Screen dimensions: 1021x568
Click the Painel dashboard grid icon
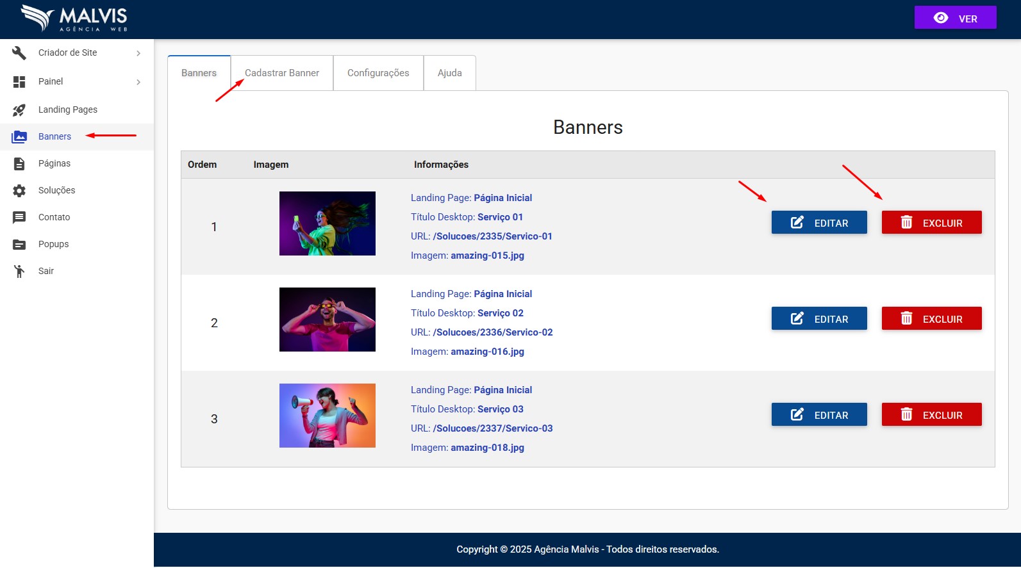[x=19, y=82]
